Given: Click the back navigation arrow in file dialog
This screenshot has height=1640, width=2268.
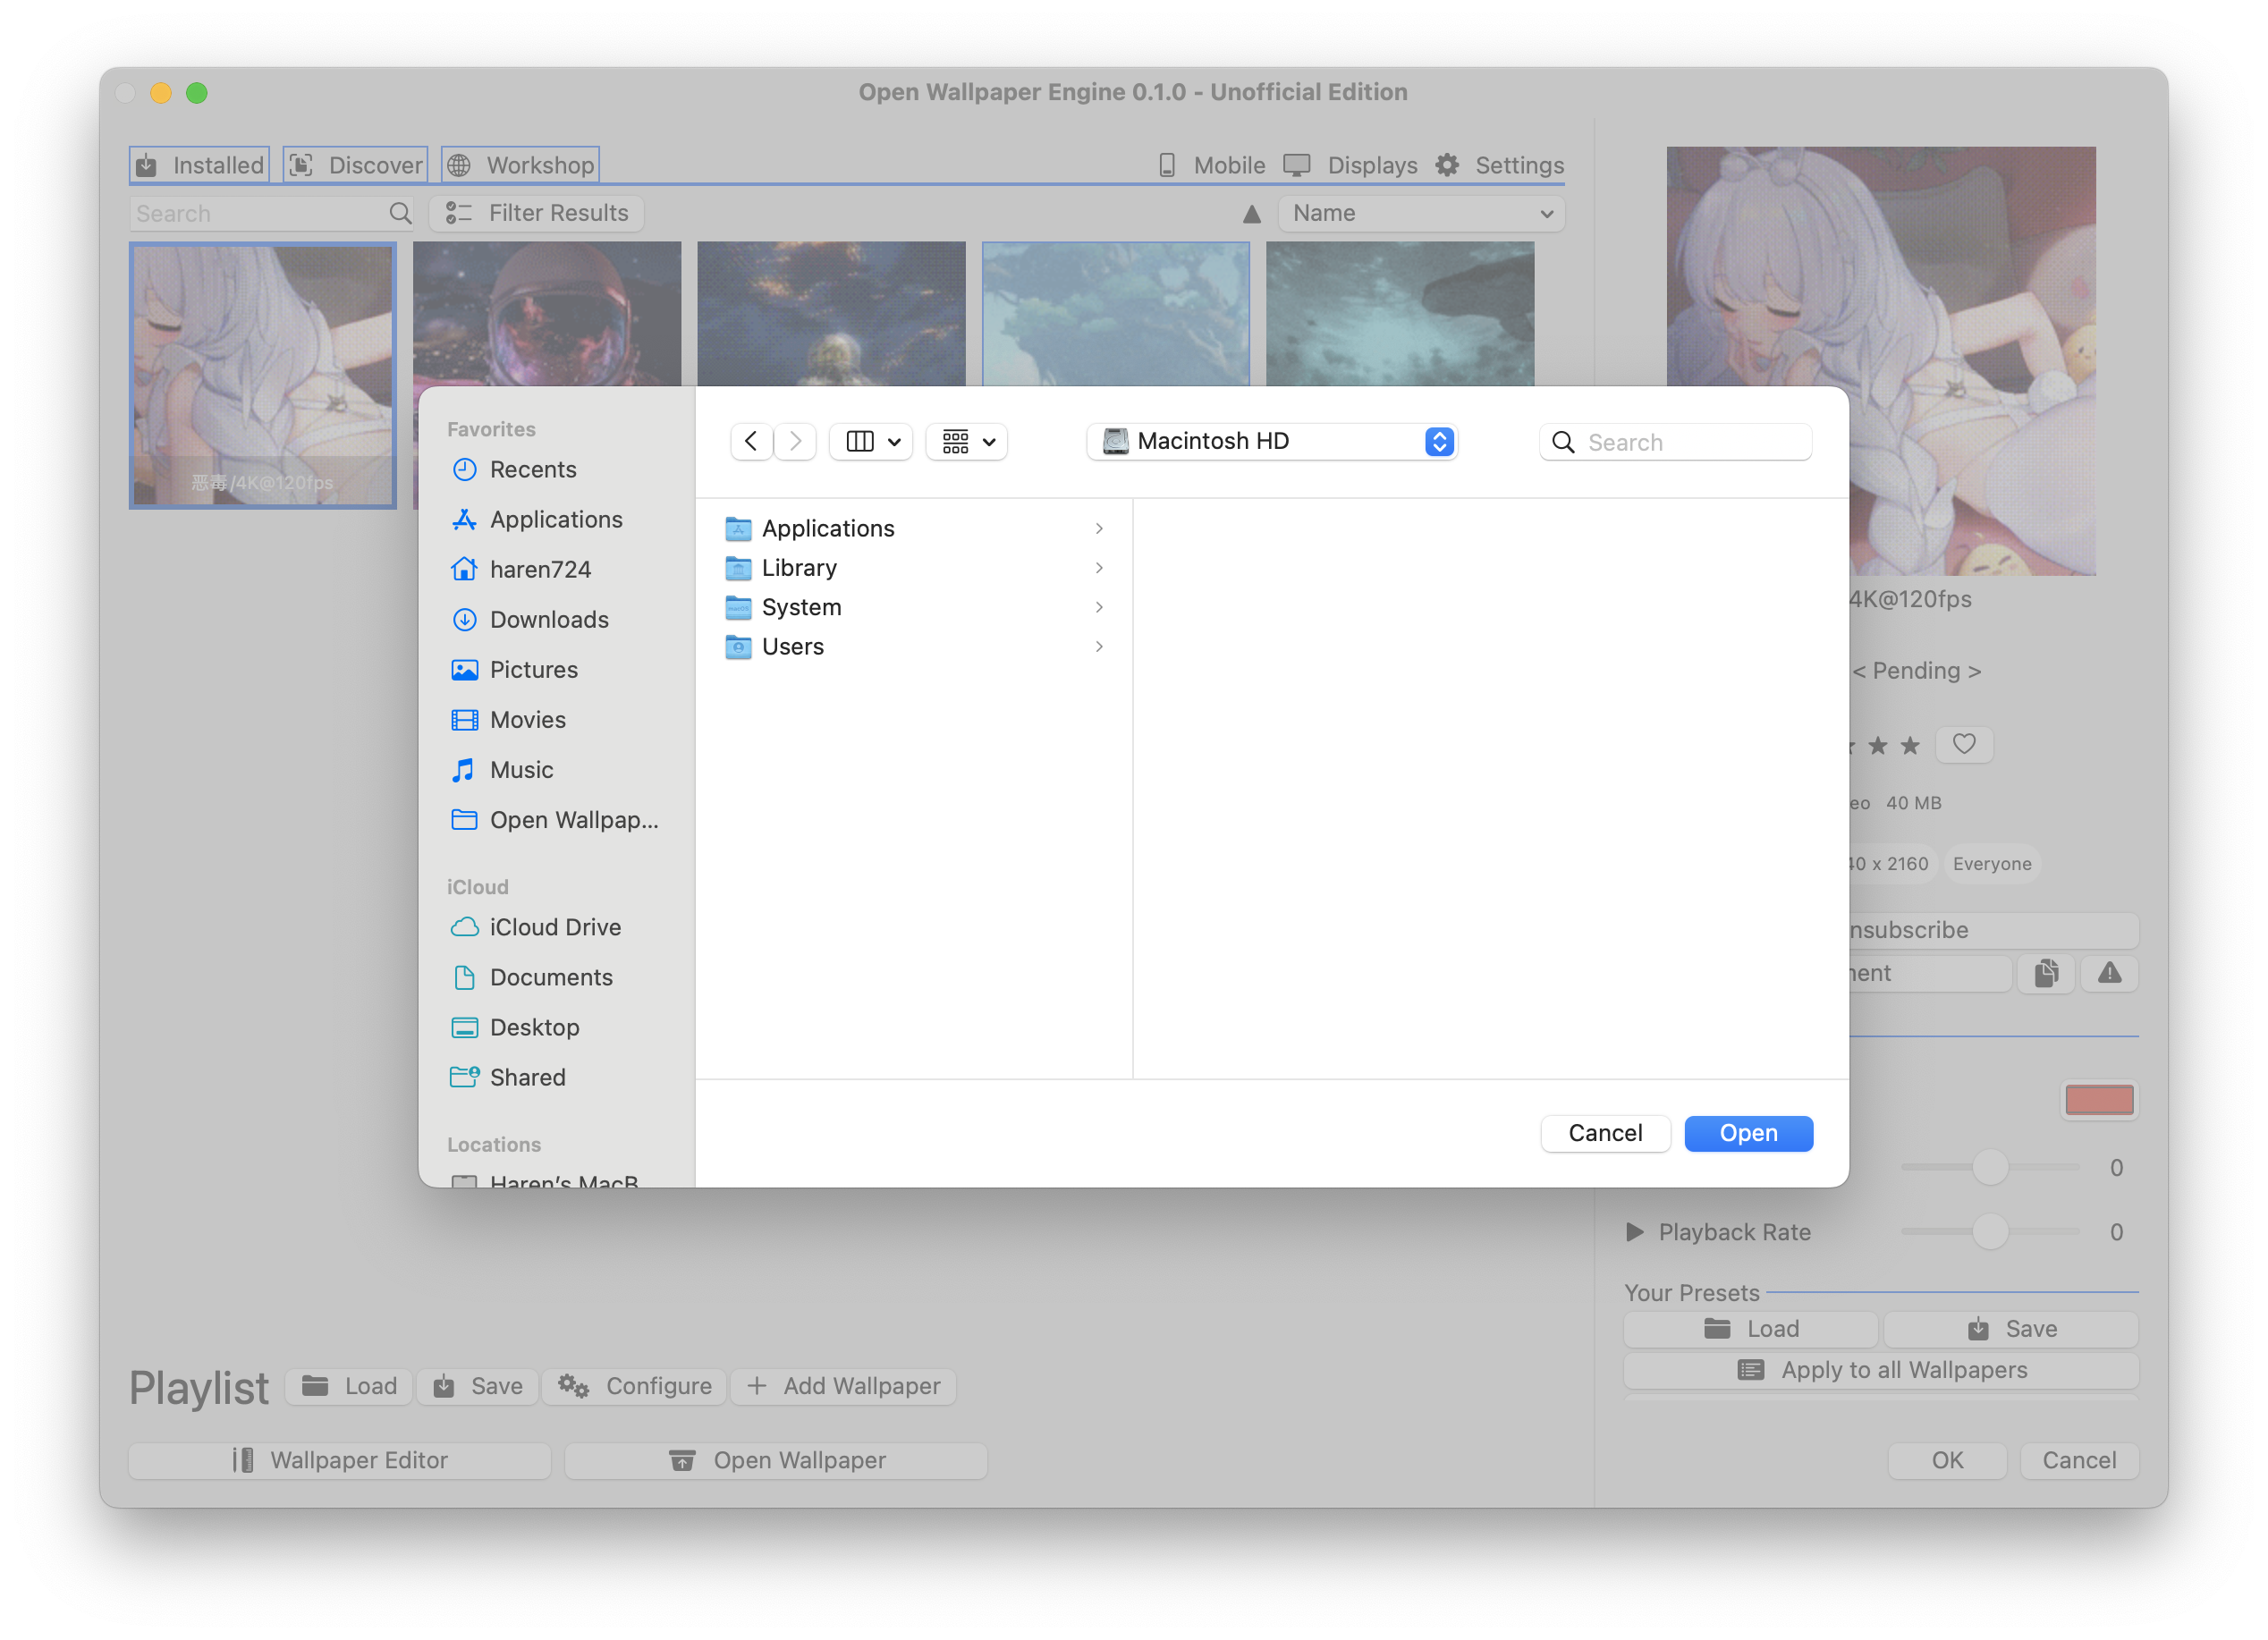Looking at the screenshot, I should pyautogui.click(x=751, y=441).
